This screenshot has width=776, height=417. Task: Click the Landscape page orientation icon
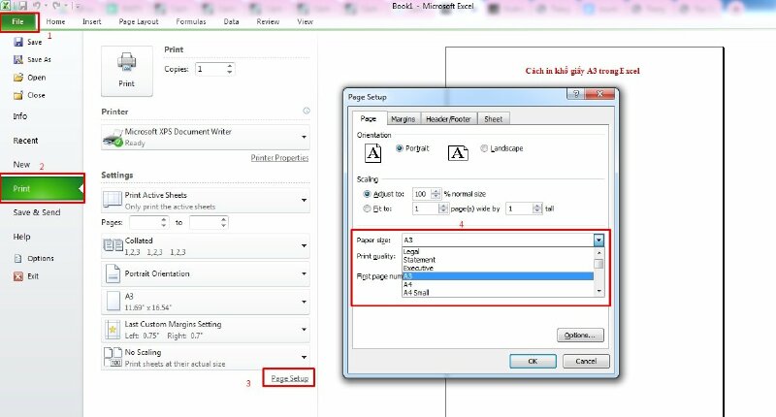pyautogui.click(x=458, y=153)
